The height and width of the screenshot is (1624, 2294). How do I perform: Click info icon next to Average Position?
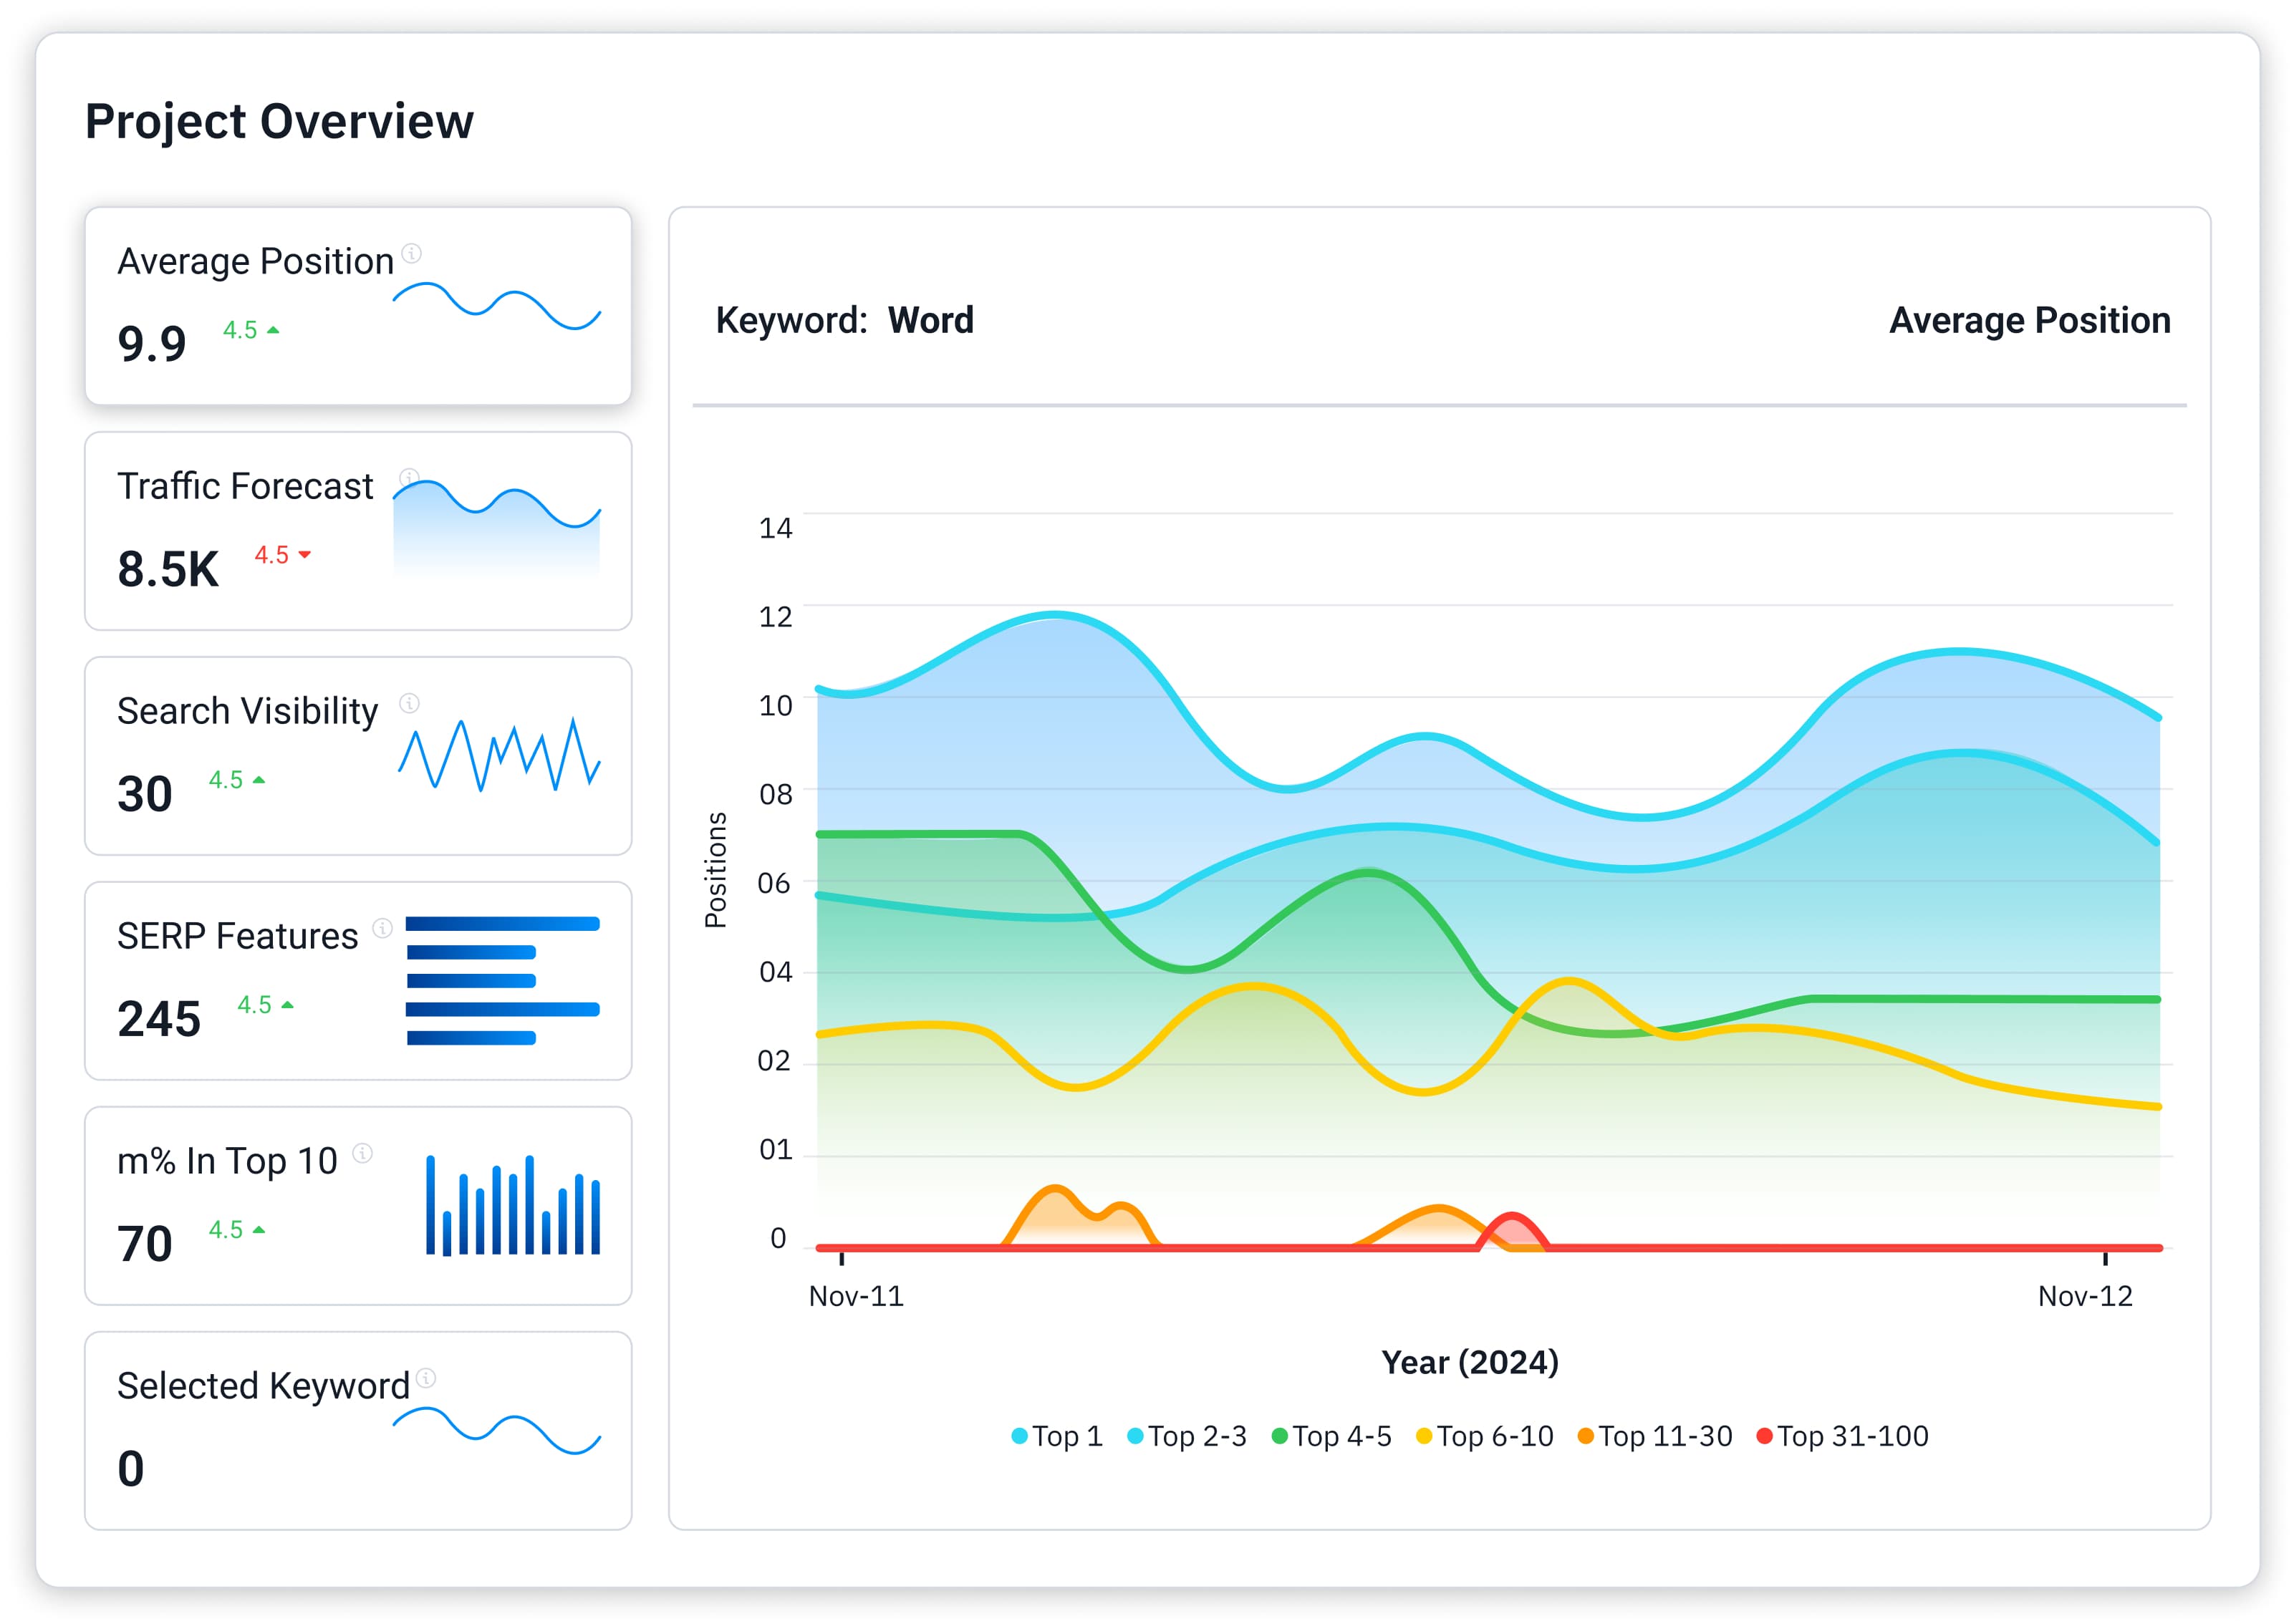(411, 253)
